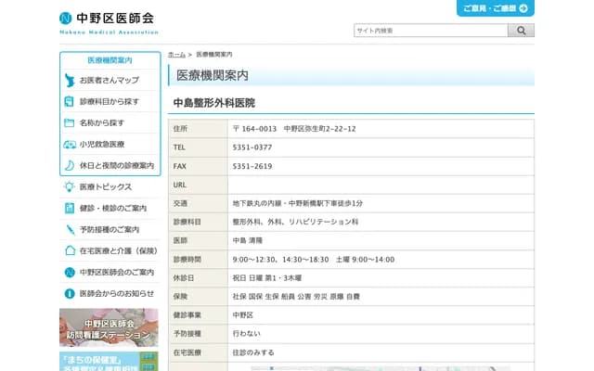Click the Nakano Medical Association logo
Screen dimensions: 594x371
[107, 20]
